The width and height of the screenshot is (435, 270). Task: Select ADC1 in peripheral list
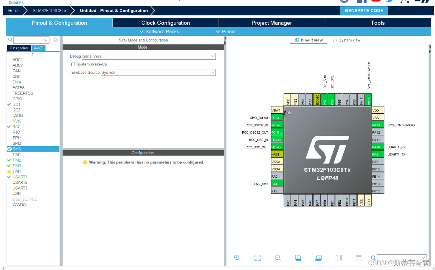click(18, 60)
